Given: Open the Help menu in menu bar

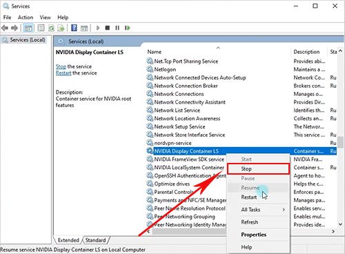Looking at the screenshot, I should [63, 17].
